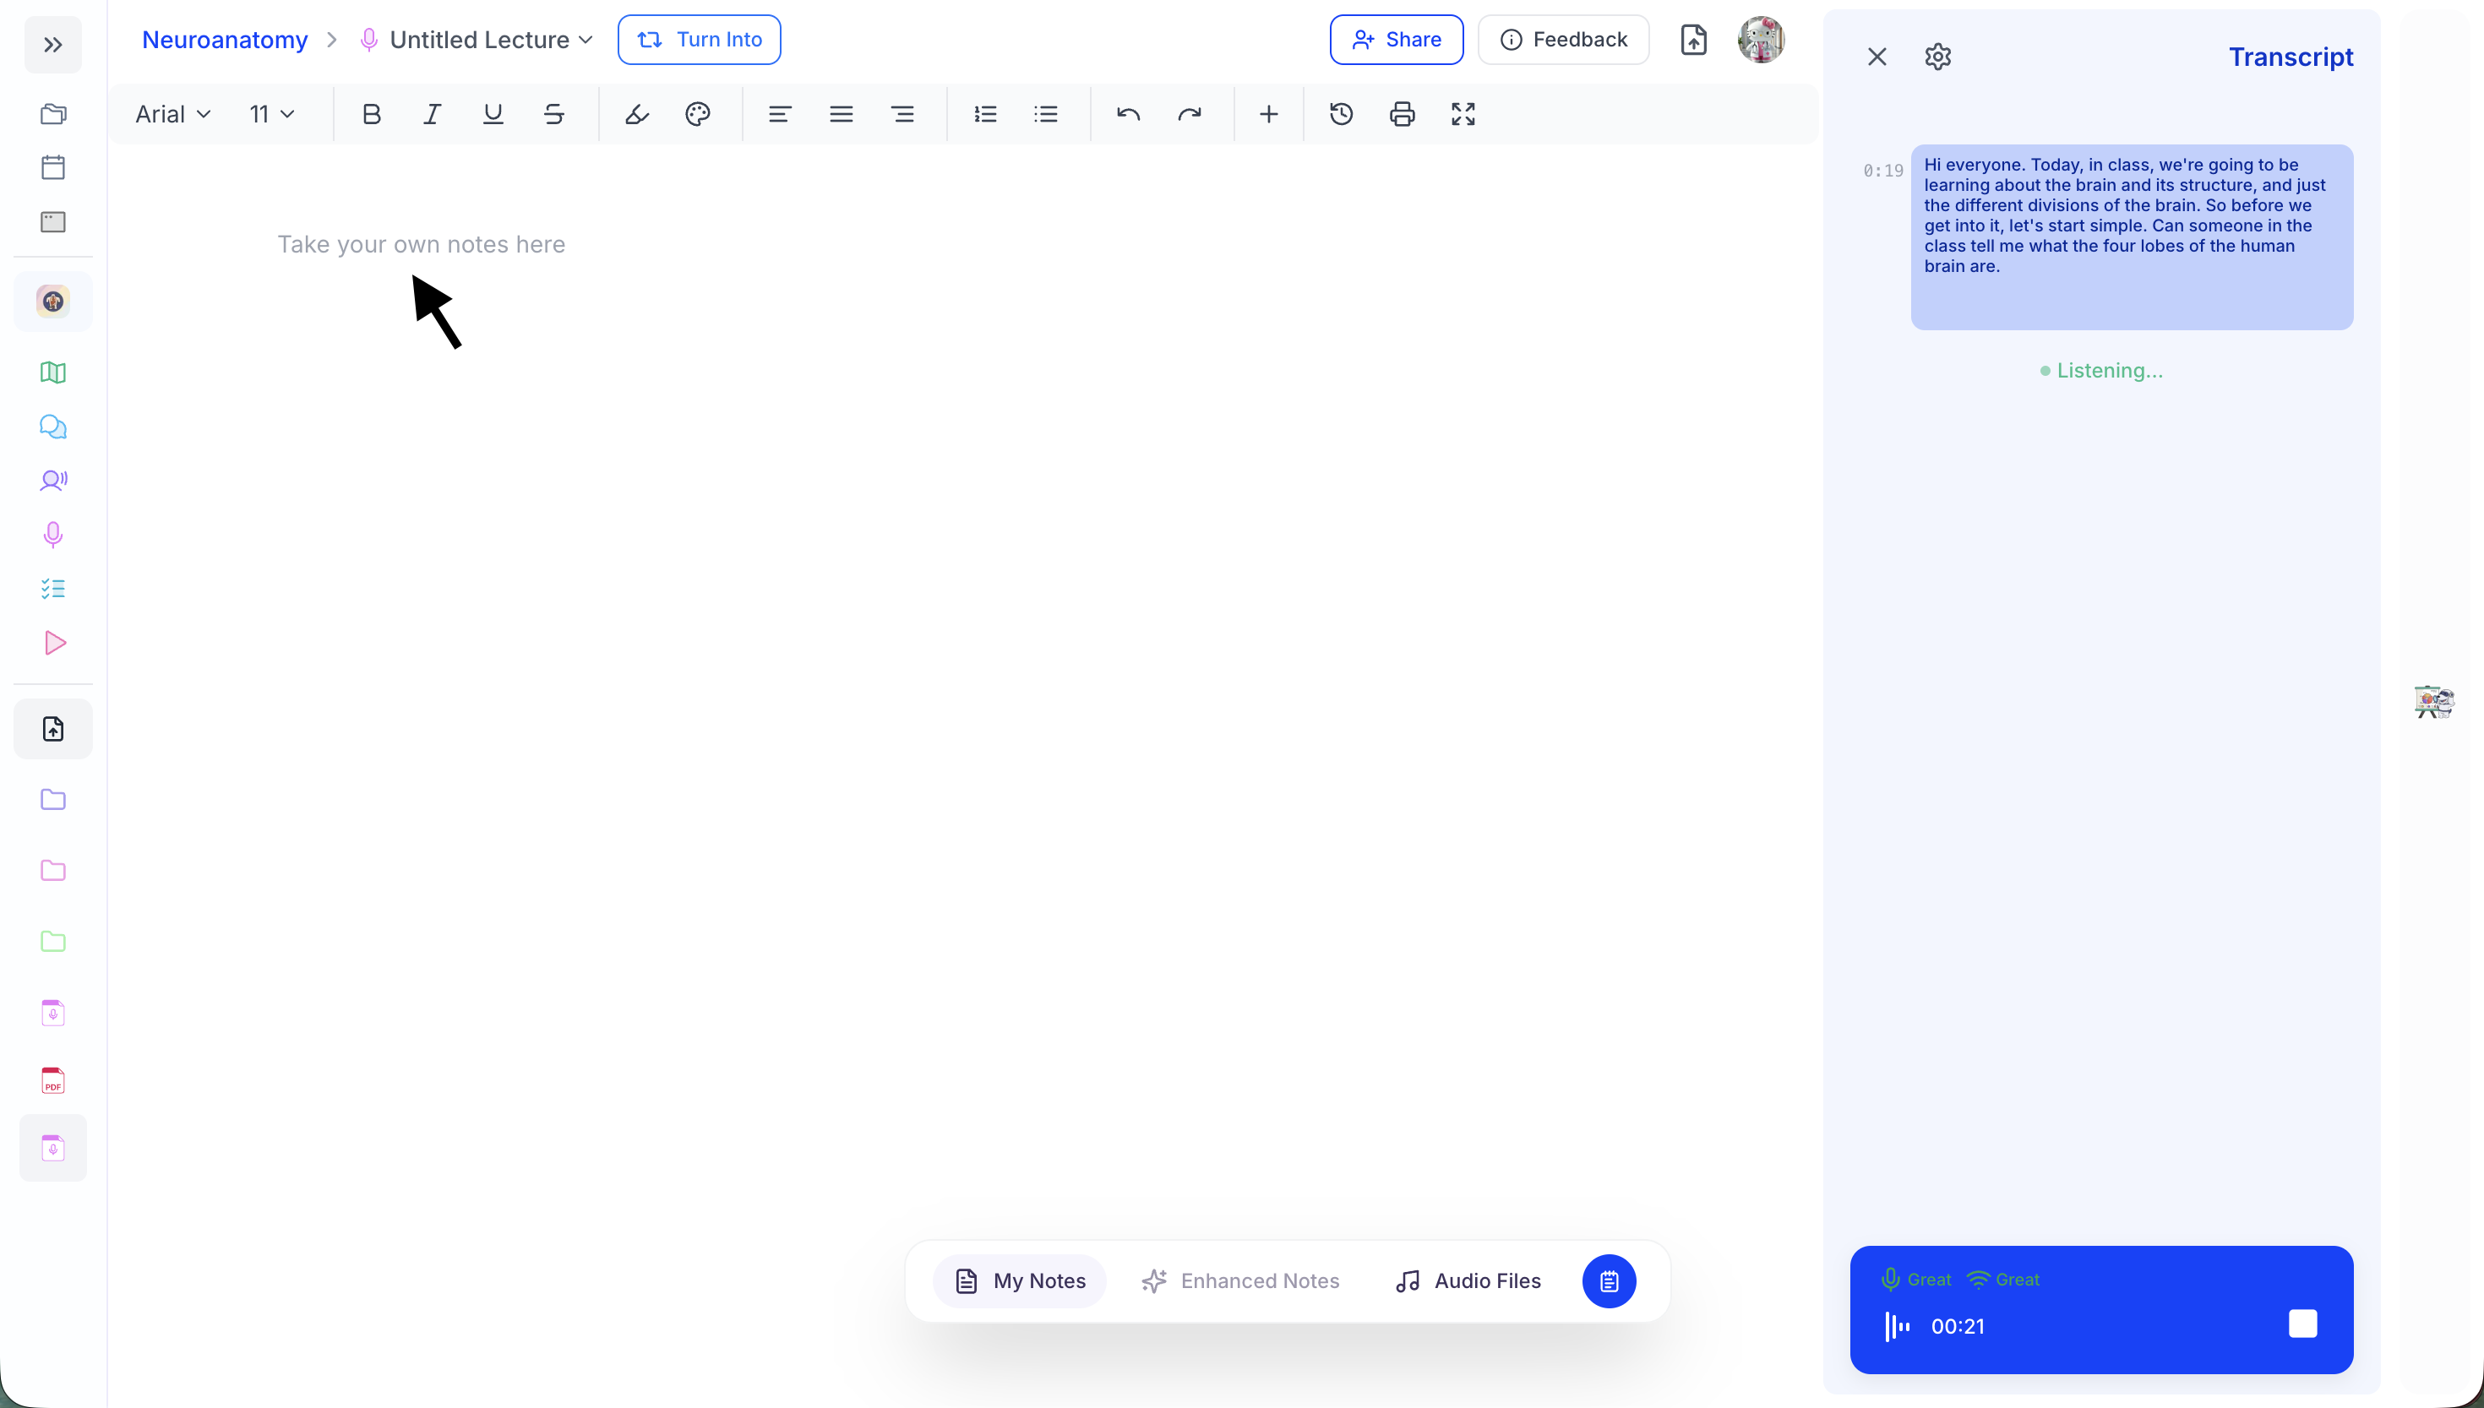The width and height of the screenshot is (2484, 1408).
Task: Toggle bold formatting
Action: click(x=372, y=114)
